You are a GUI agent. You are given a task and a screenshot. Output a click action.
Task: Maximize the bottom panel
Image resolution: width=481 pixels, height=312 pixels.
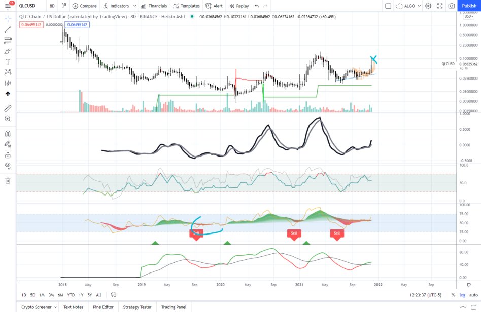coord(474,307)
